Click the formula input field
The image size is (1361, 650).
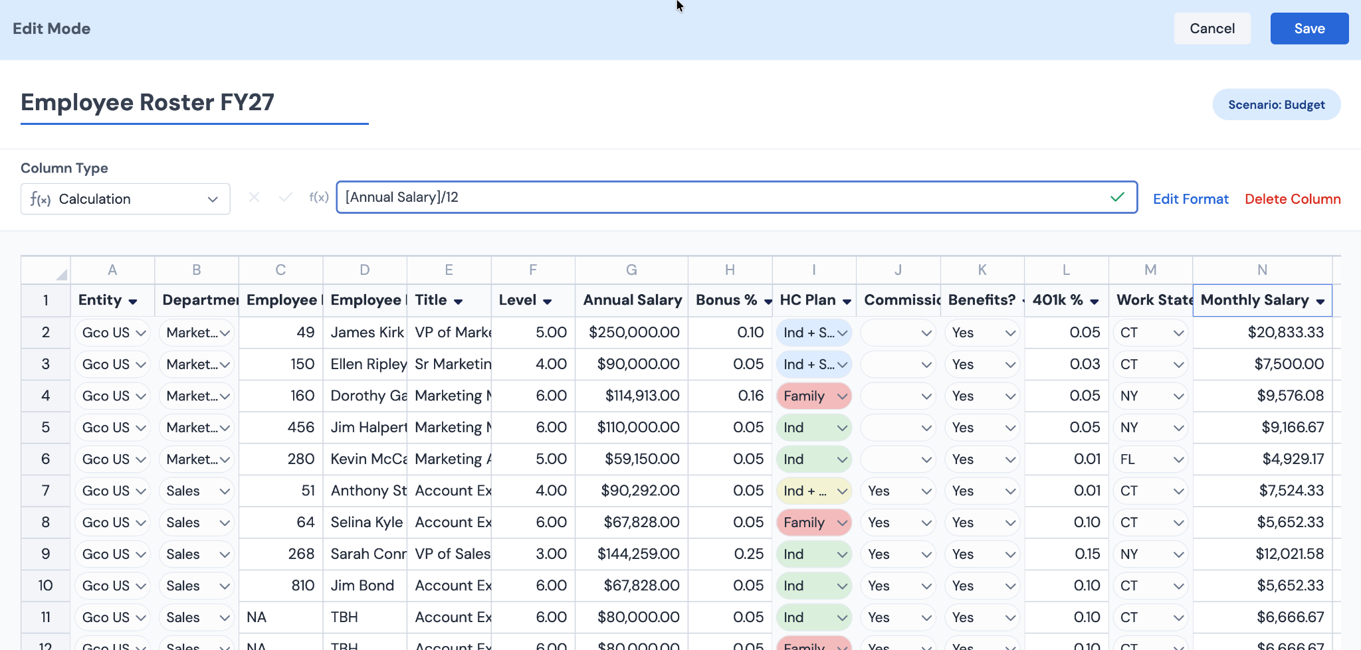(724, 197)
